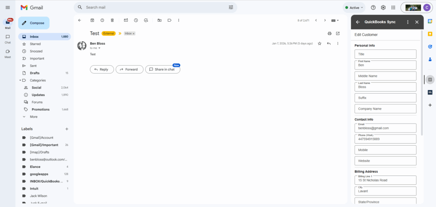Get add-ons plus icon
The height and width of the screenshot is (207, 436).
pyautogui.click(x=430, y=105)
